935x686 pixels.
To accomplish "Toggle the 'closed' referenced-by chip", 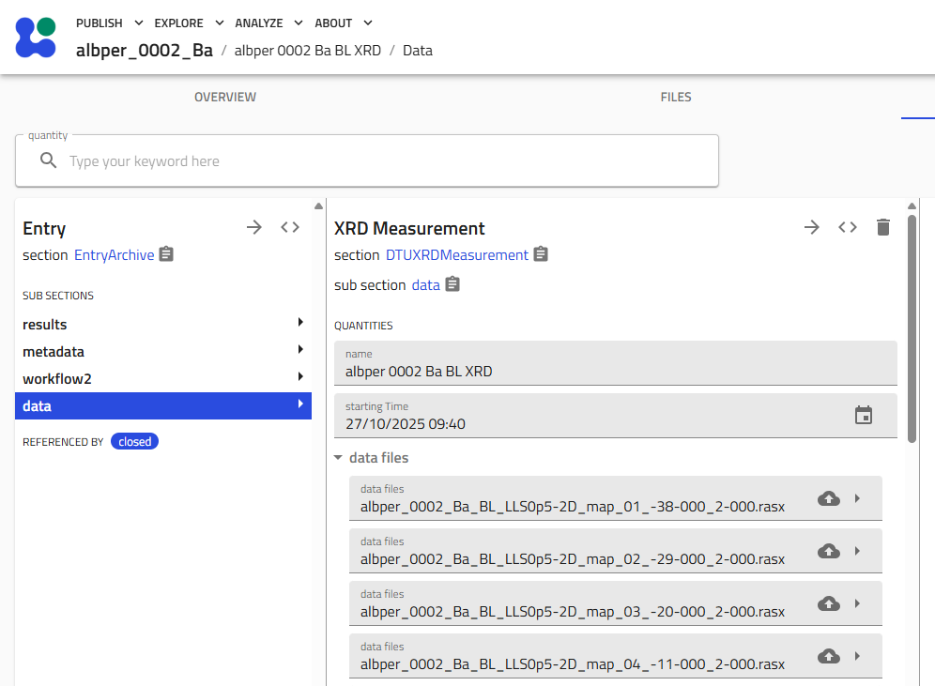I will coord(134,441).
